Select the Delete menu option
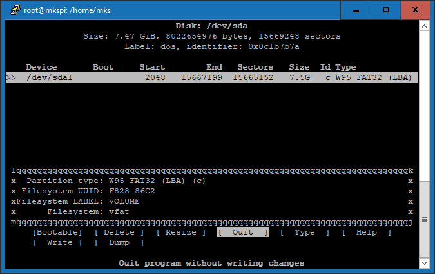The image size is (435, 274). click(119, 232)
